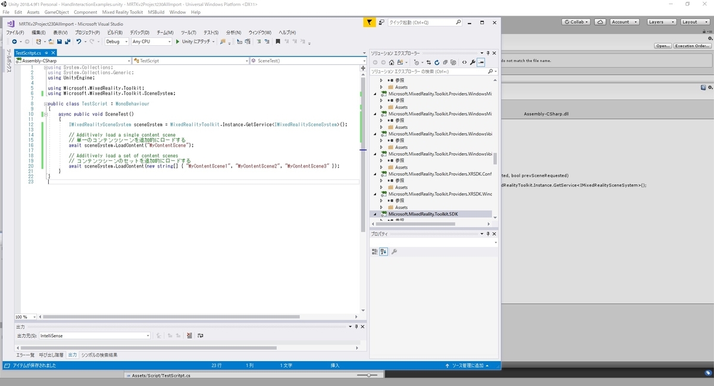
Task: Pin Solution Explorer auto-hide icon
Action: (488, 53)
